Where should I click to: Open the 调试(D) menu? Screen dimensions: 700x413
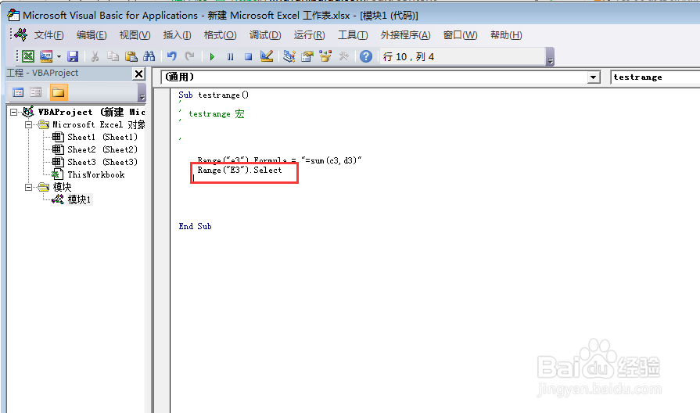265,35
